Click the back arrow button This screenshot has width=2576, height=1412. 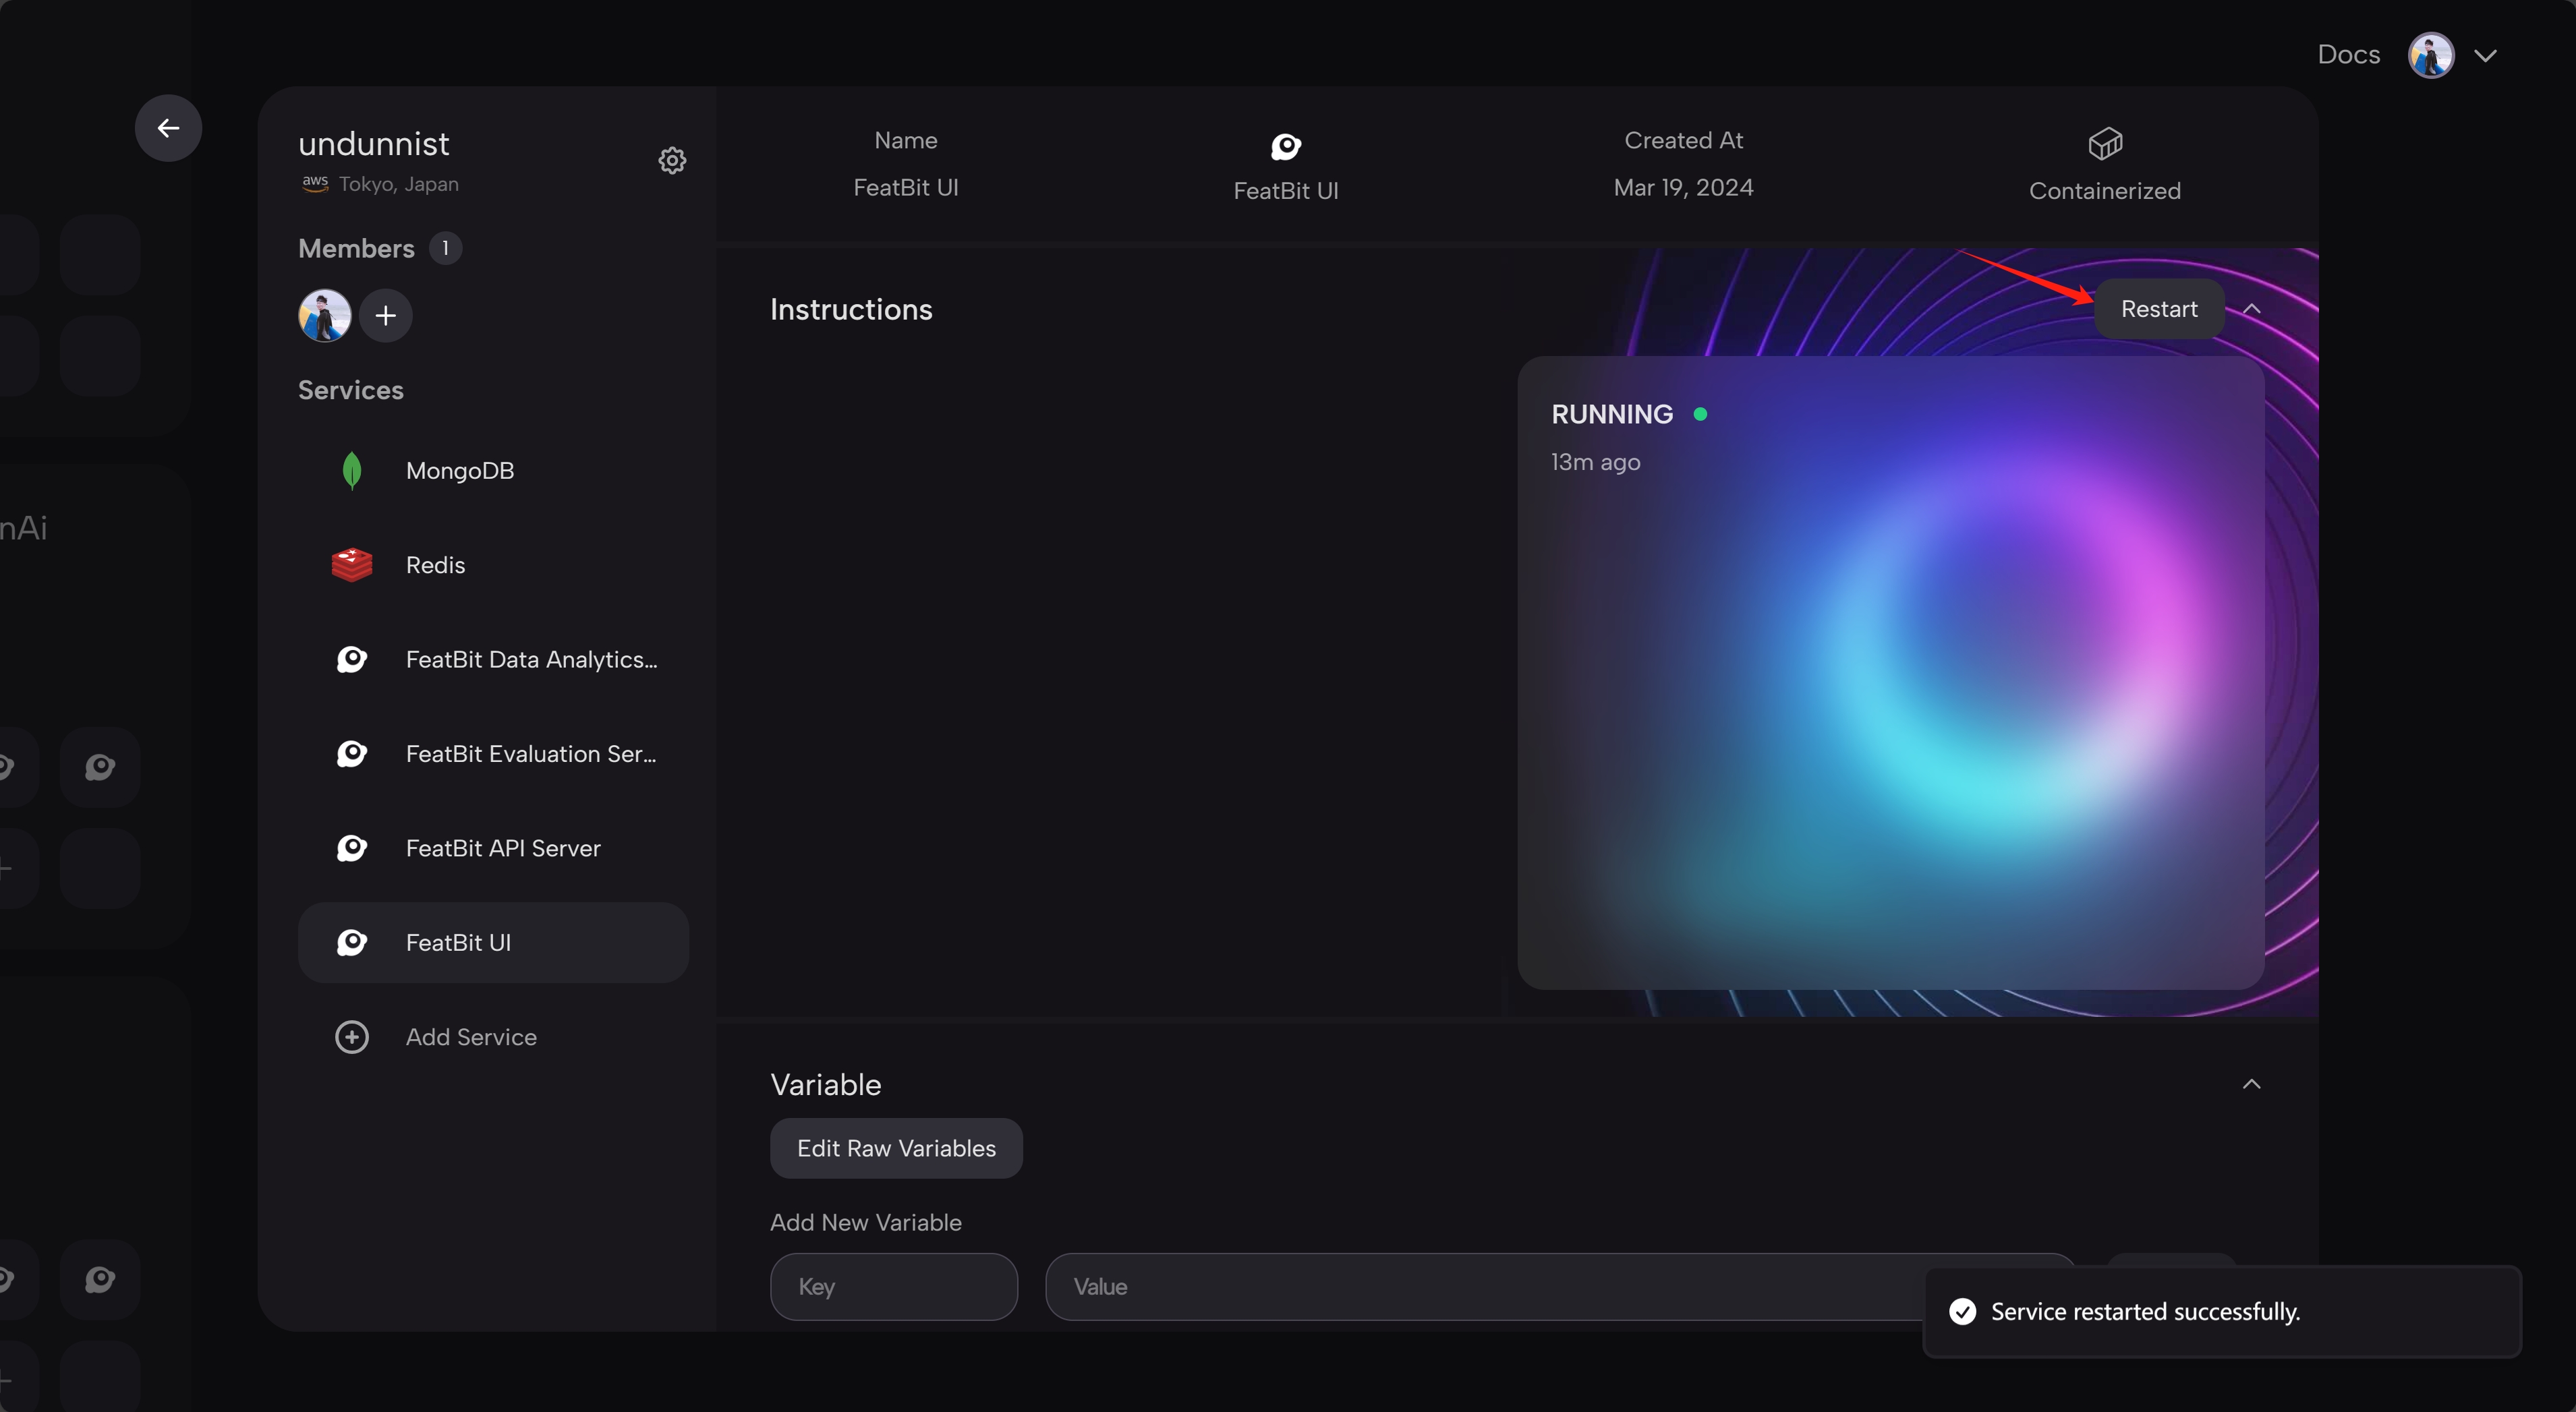[168, 128]
